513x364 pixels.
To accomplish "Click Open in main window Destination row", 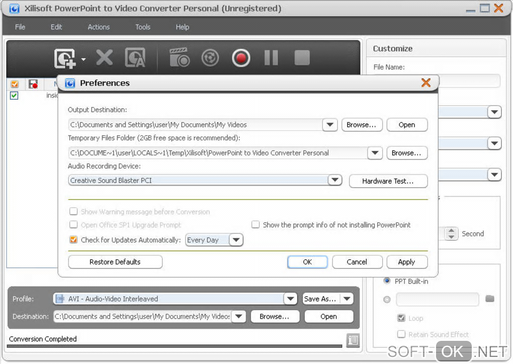I will [x=329, y=316].
